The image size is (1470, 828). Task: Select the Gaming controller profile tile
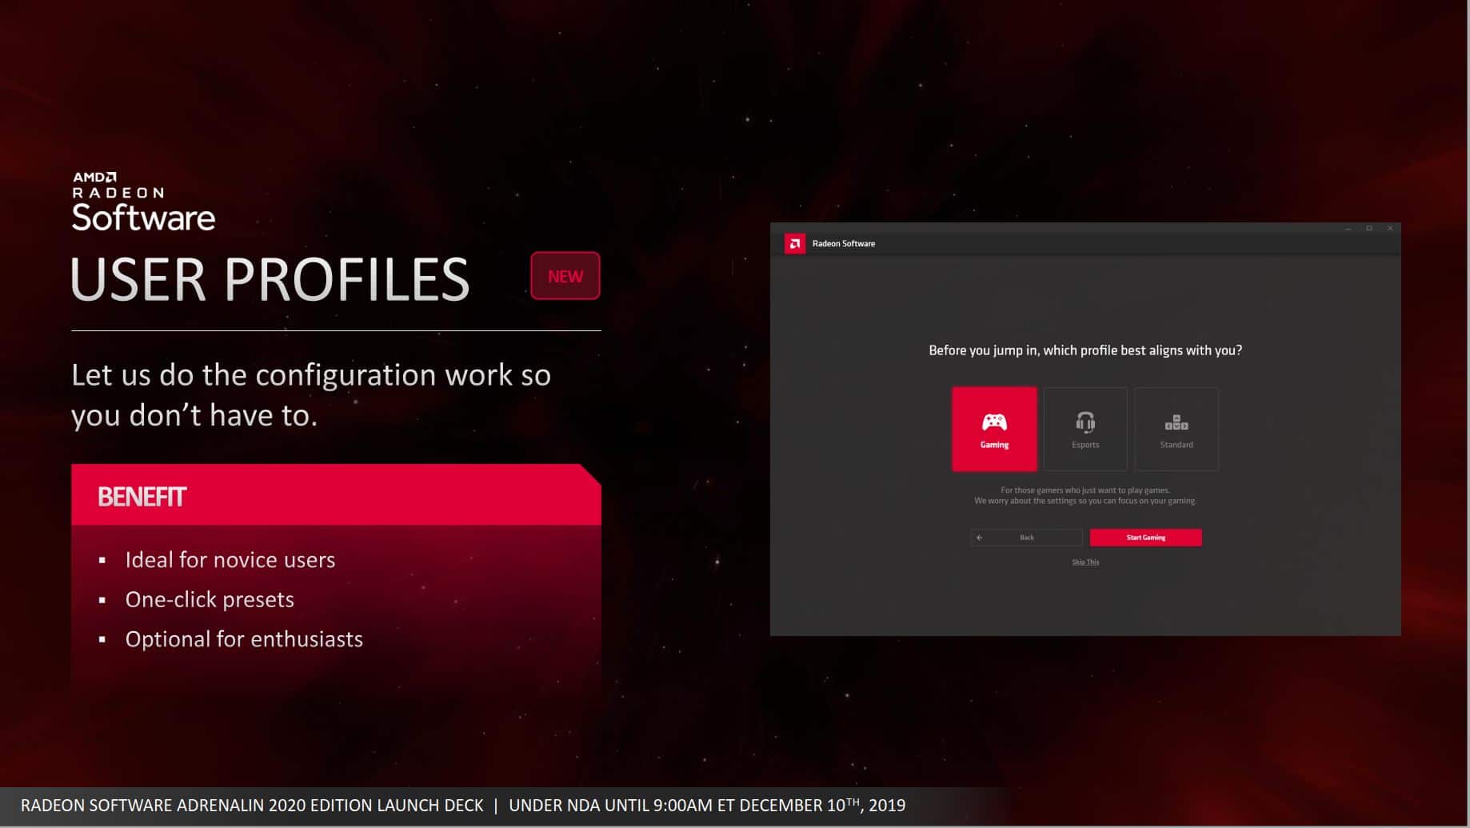(994, 429)
